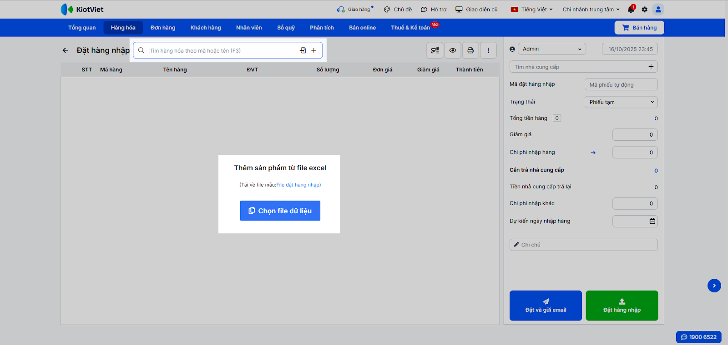Open the Bán online menu
The image size is (728, 345).
pyautogui.click(x=362, y=28)
